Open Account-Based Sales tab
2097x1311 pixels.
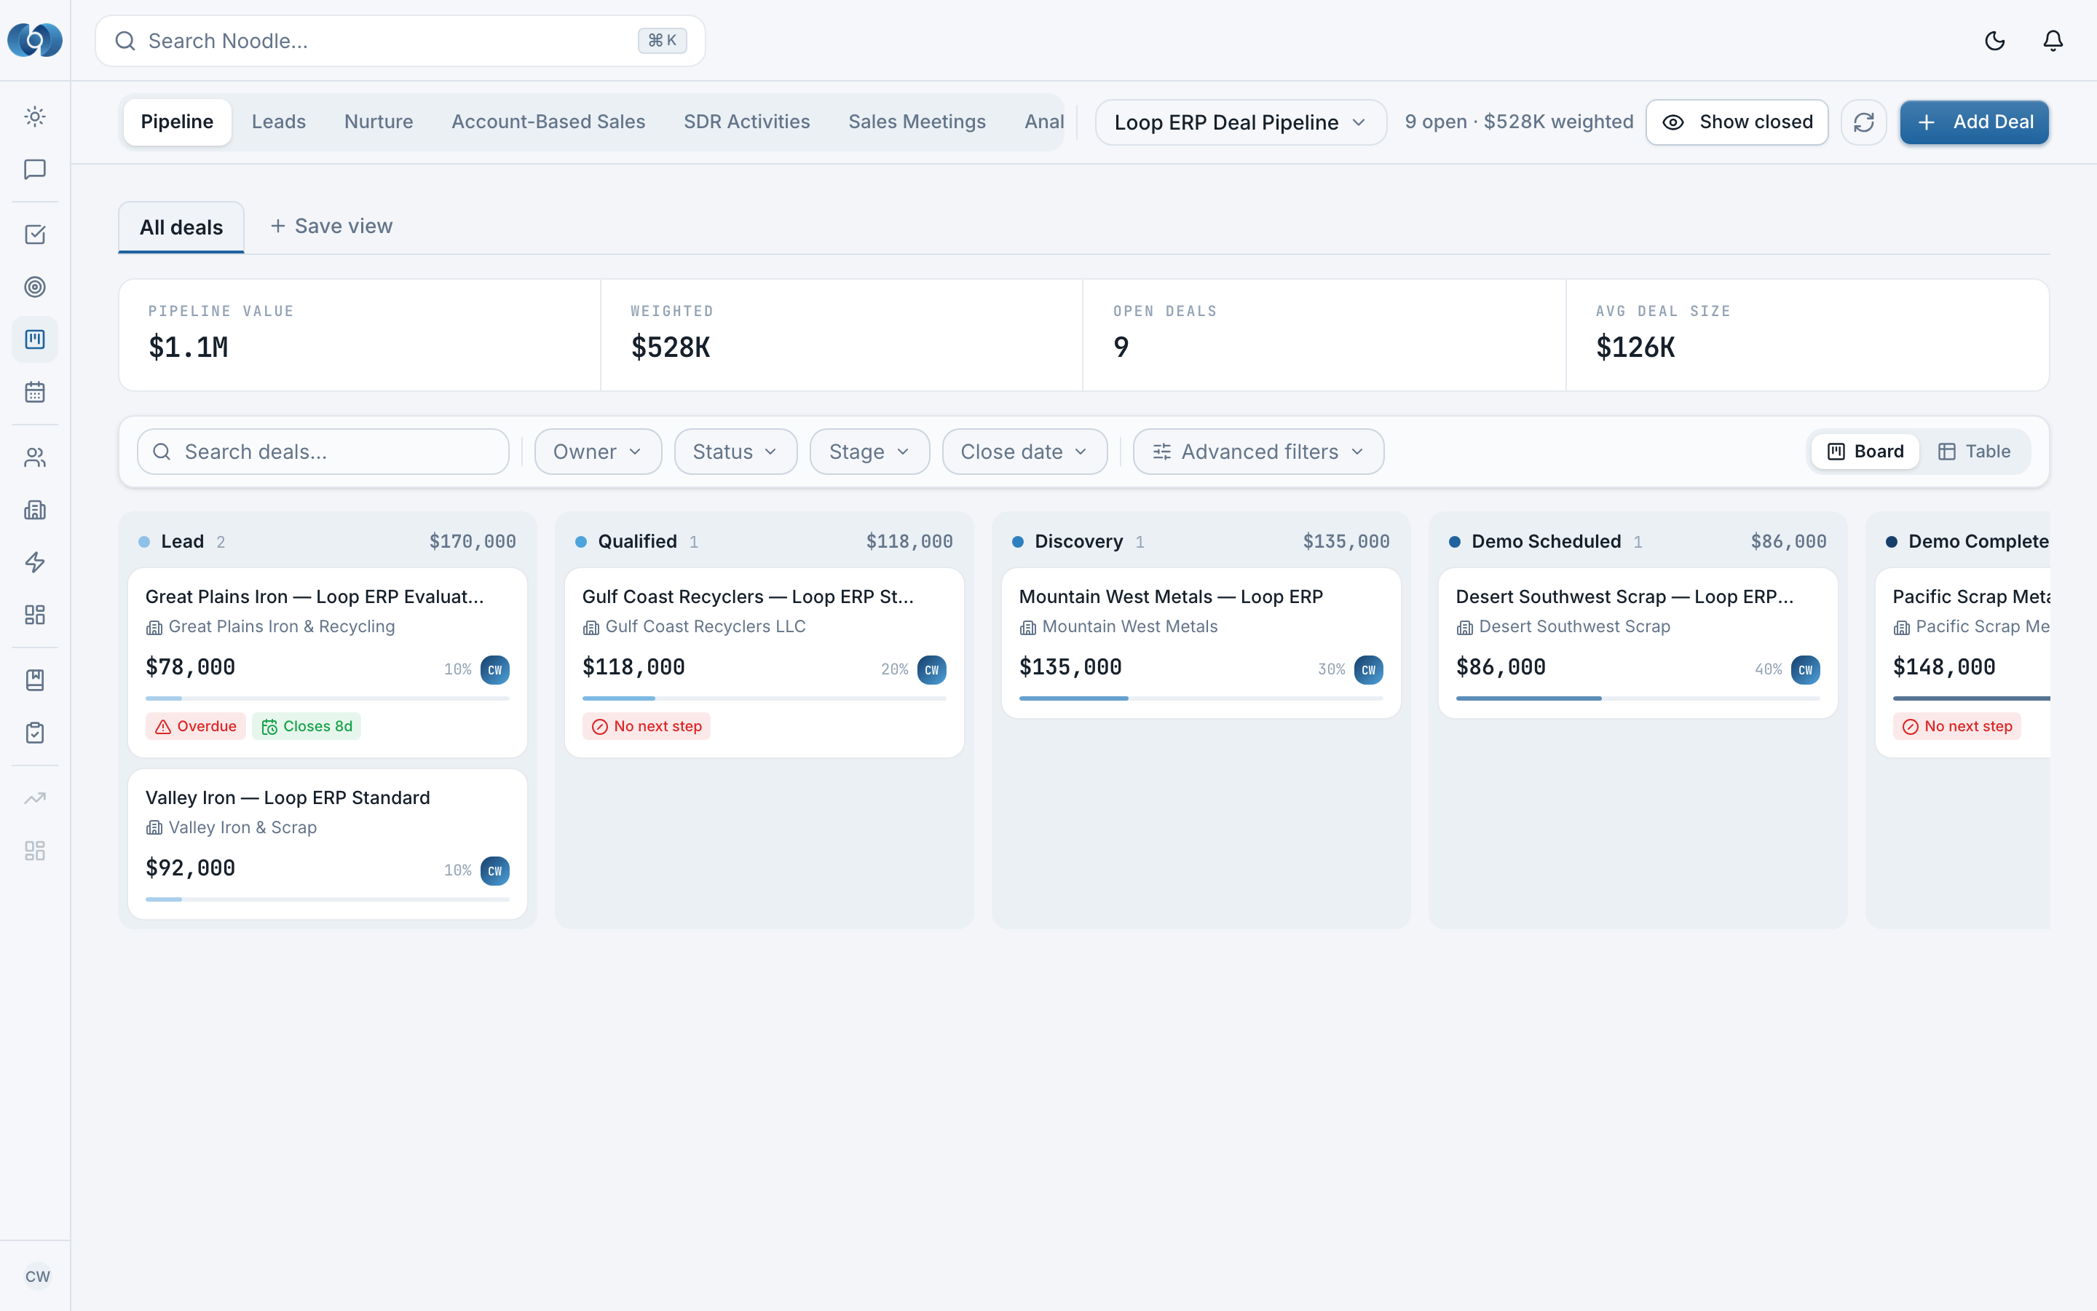(548, 122)
